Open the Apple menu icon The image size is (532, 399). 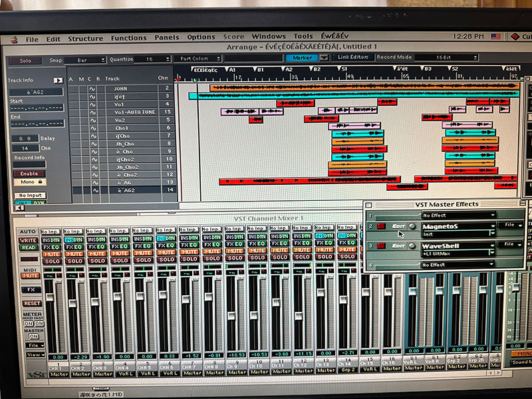coord(14,40)
